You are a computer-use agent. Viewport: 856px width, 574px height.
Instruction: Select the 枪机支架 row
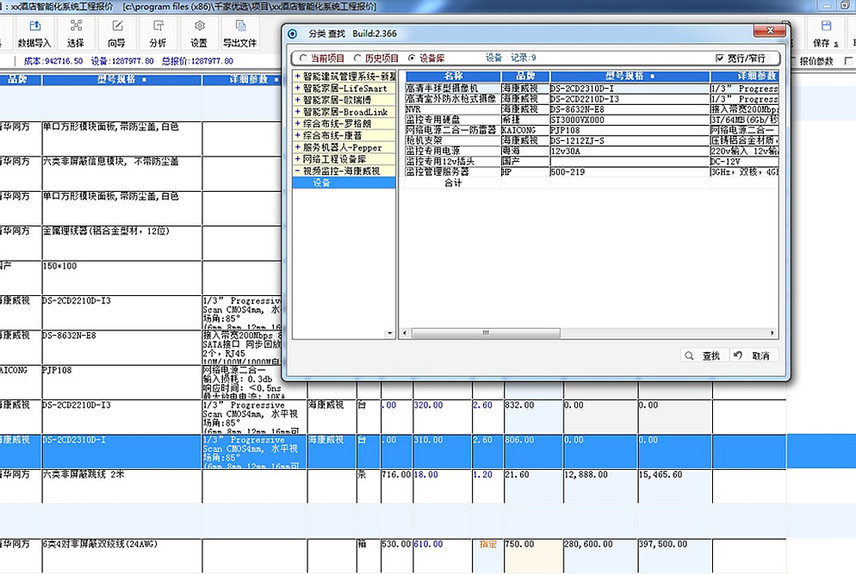tap(592, 140)
